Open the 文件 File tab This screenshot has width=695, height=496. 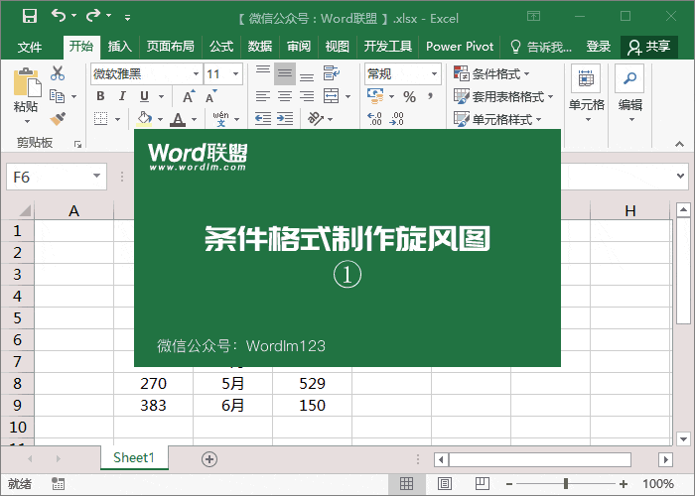click(x=30, y=47)
